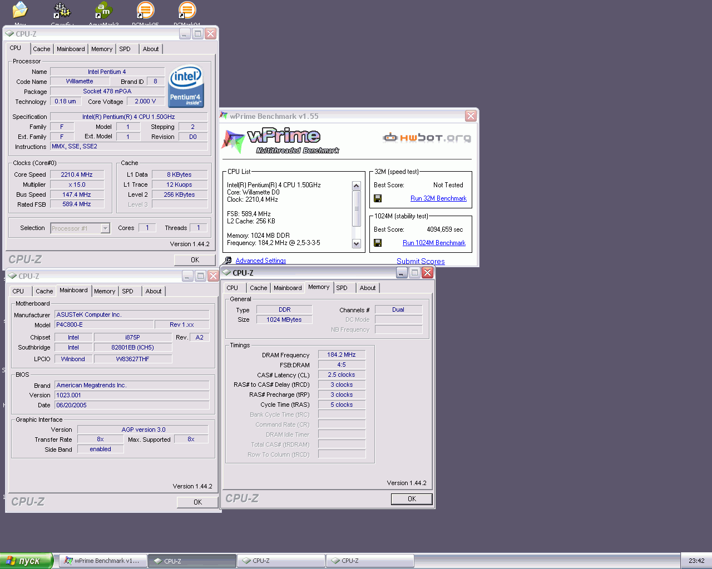712x569 pixels.
Task: Click the Instructions field MMX, SSE, SSE2
Action: pyautogui.click(x=129, y=146)
